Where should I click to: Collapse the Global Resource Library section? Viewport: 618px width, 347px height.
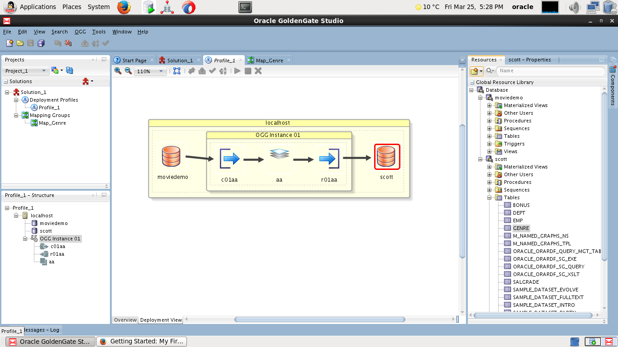tap(472, 82)
